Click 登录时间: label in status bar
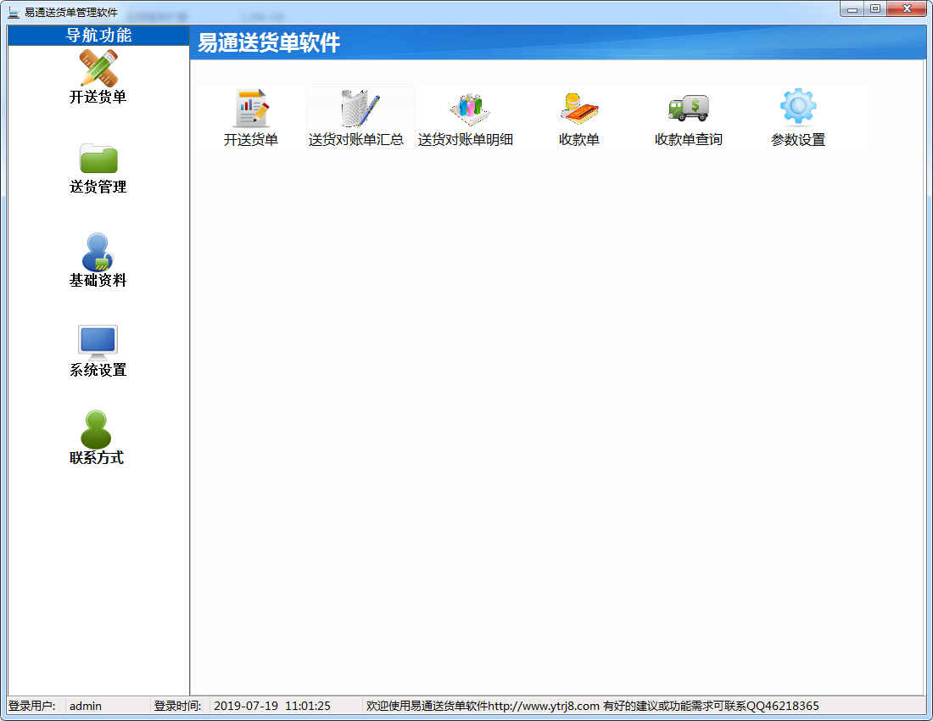933x721 pixels. coord(178,706)
